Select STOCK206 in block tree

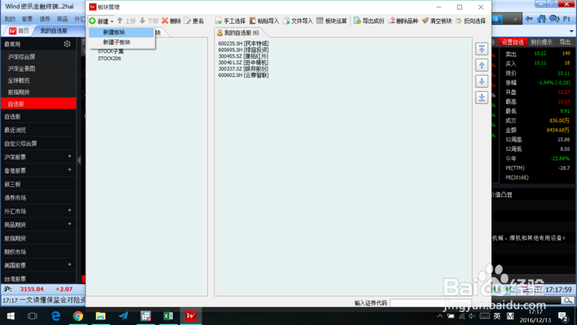point(109,58)
